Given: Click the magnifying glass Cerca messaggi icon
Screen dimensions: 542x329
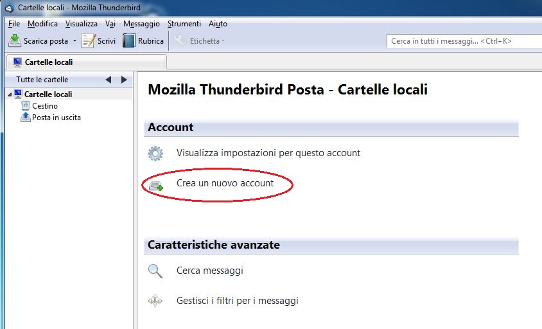Looking at the screenshot, I should [x=155, y=271].
